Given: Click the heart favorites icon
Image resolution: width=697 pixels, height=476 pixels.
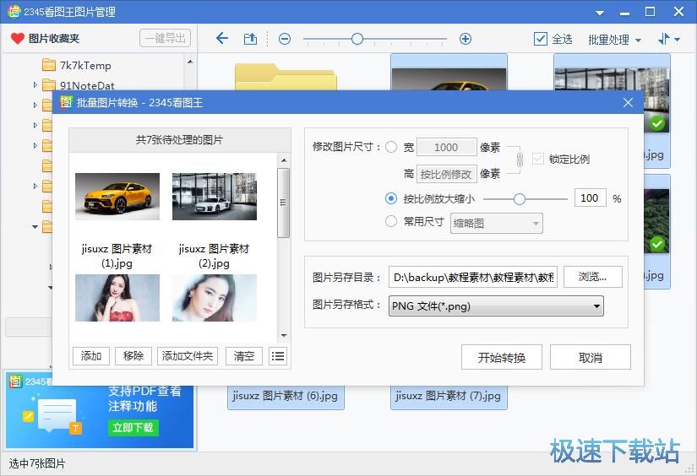Looking at the screenshot, I should 18,39.
